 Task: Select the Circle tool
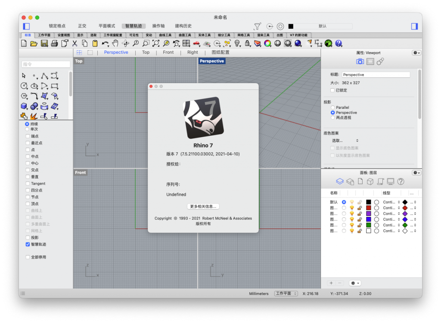coord(24,86)
